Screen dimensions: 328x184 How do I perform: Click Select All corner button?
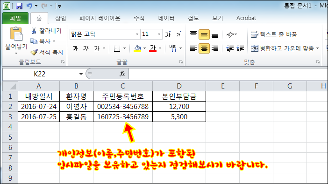click(10, 86)
